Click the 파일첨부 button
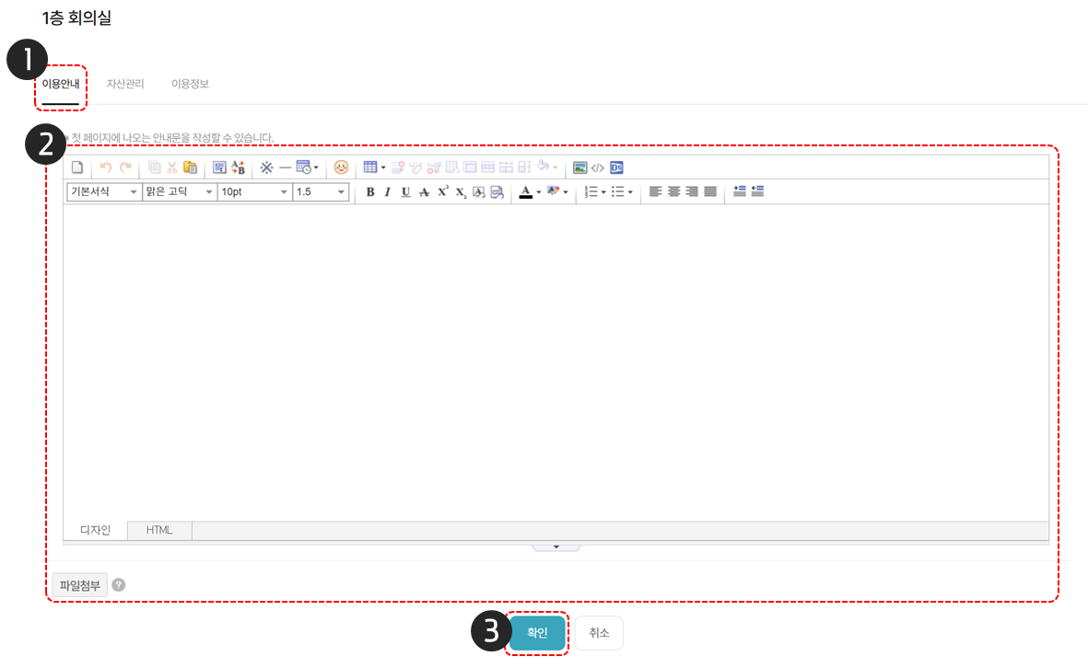The image size is (1088, 668). click(80, 585)
